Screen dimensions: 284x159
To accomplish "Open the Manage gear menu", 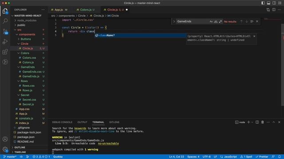I will [x=5, y=149].
